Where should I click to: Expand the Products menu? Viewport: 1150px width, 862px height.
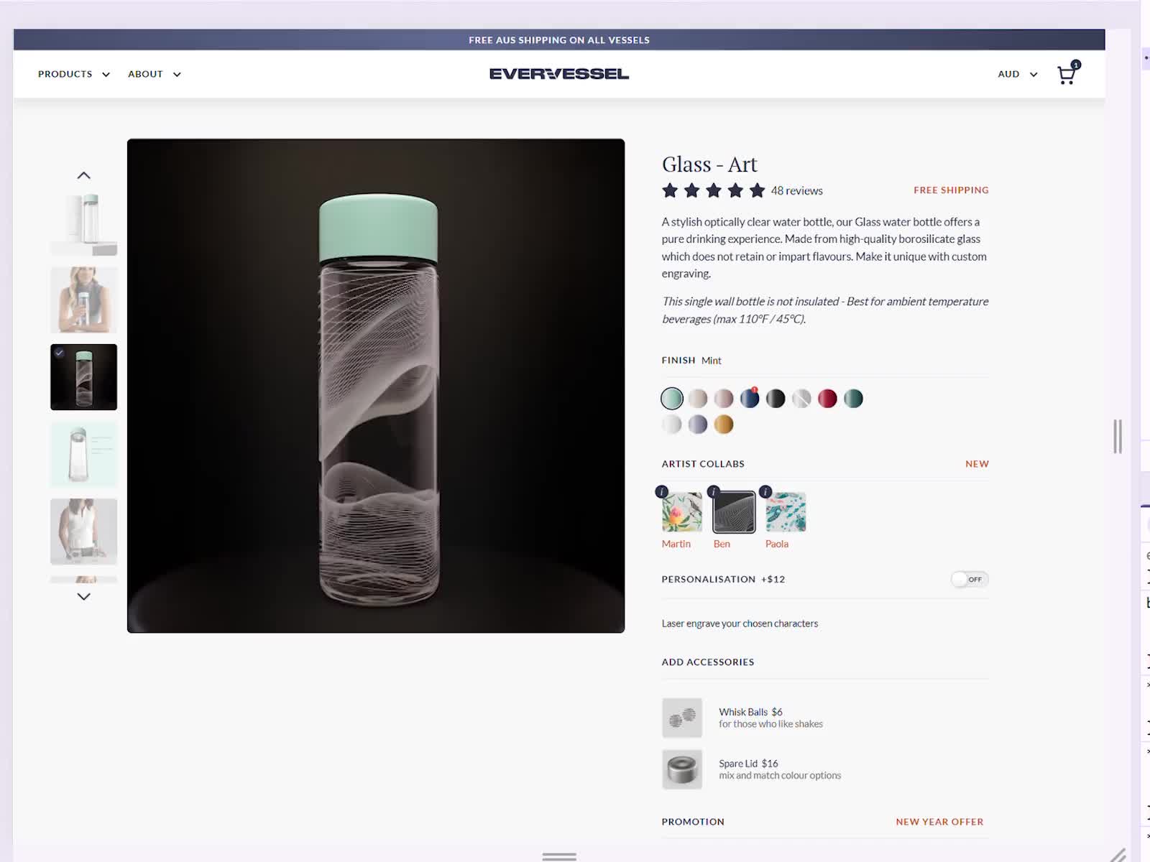(73, 74)
